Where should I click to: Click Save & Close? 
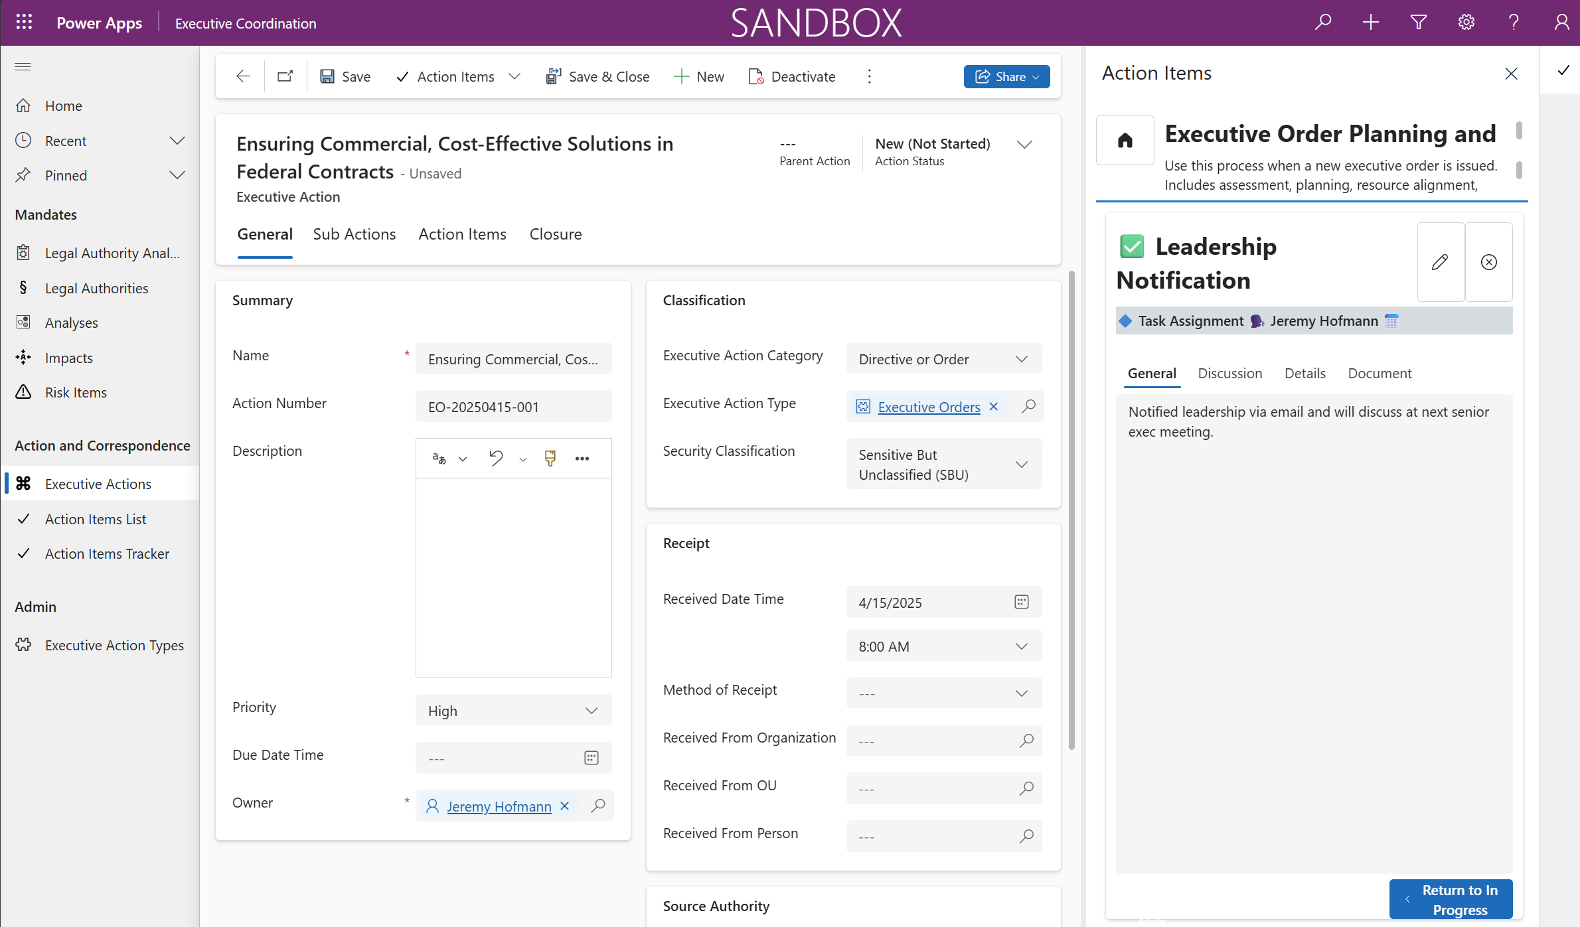pyautogui.click(x=597, y=76)
